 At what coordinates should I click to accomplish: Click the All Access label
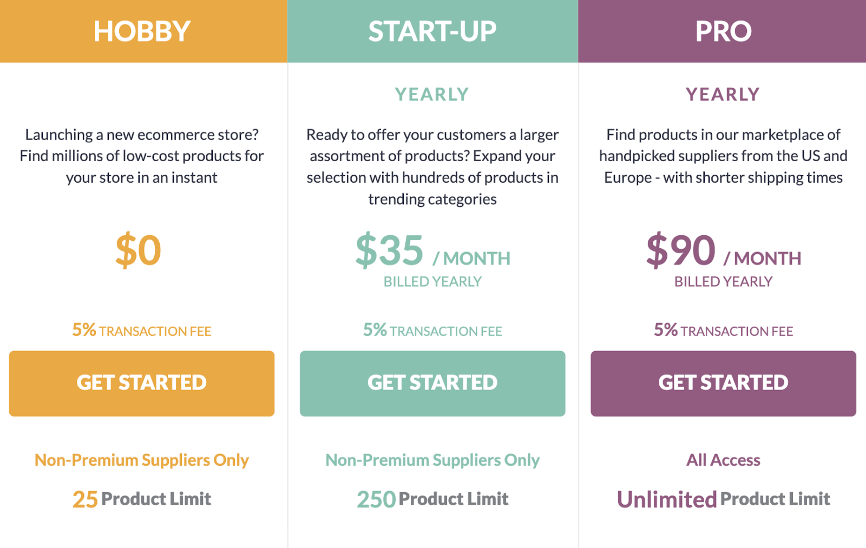point(723,460)
